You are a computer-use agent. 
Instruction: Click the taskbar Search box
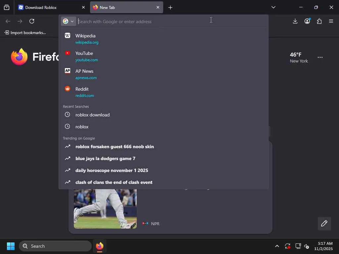pyautogui.click(x=55, y=246)
